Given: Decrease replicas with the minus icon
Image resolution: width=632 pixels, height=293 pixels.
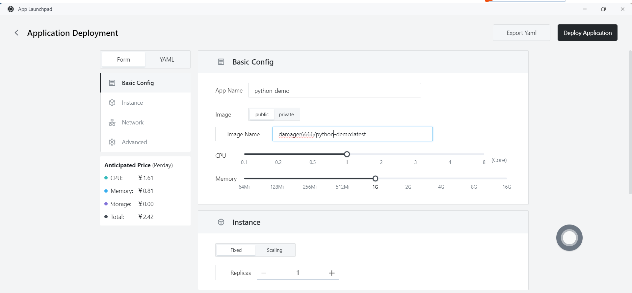Looking at the screenshot, I should point(264,273).
